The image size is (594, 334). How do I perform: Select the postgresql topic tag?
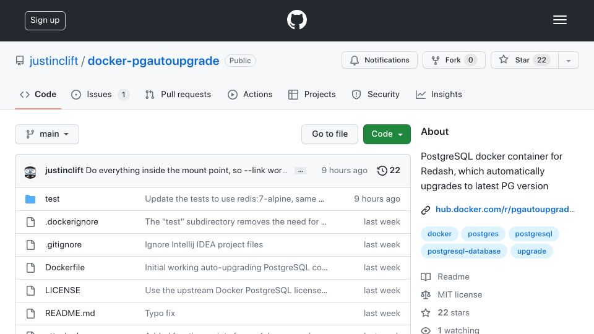click(533, 234)
